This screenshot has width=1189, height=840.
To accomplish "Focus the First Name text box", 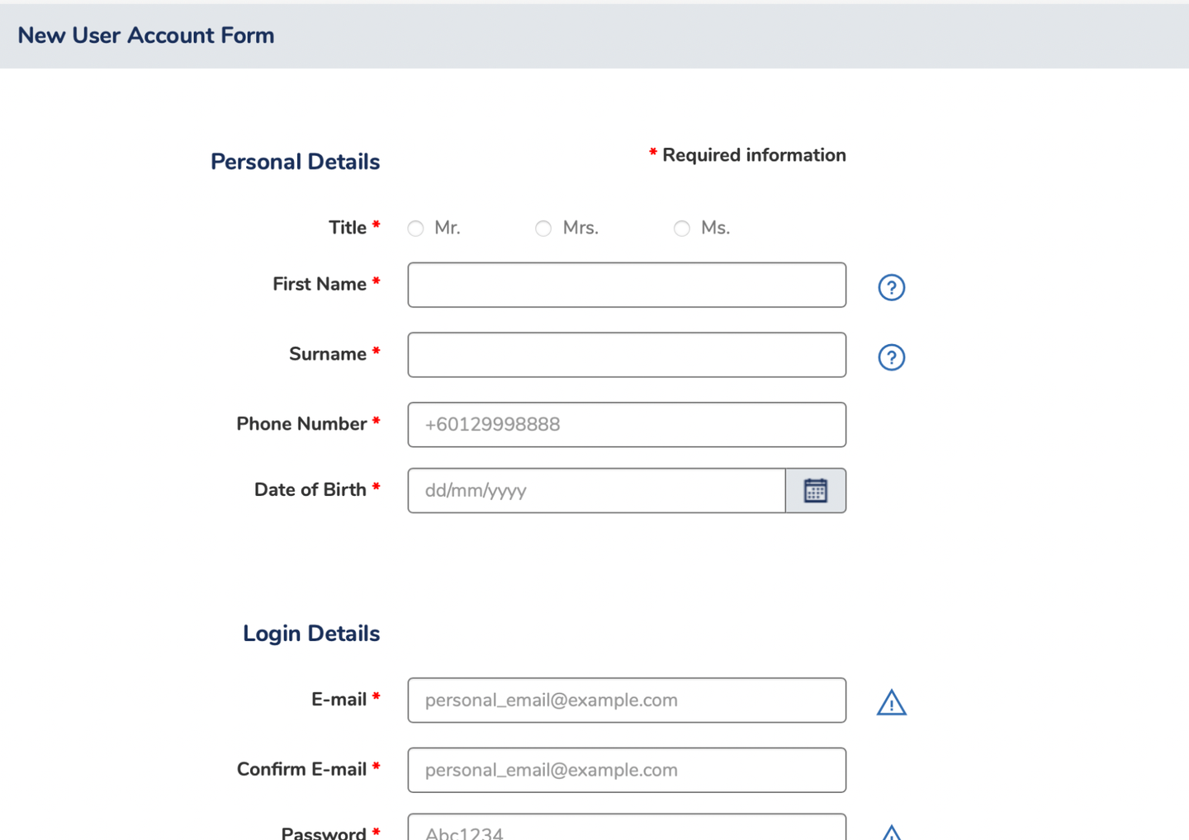I will point(626,286).
